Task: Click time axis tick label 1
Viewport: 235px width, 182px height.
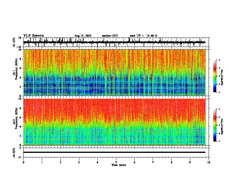Action: tap(42, 162)
